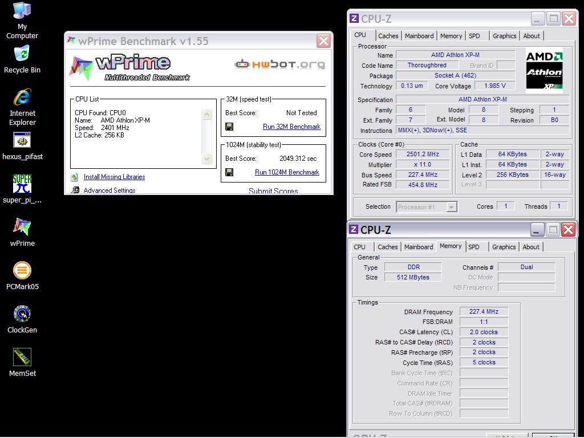The image size is (584, 438).
Task: Minimize the upper CPU-Z window
Action: point(537,18)
